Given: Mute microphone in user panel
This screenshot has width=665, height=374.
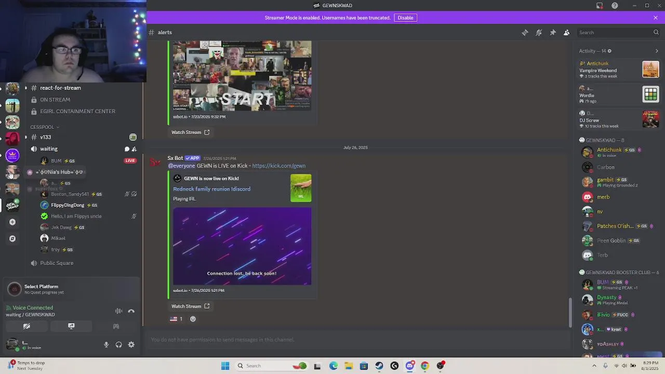Looking at the screenshot, I should point(106,344).
